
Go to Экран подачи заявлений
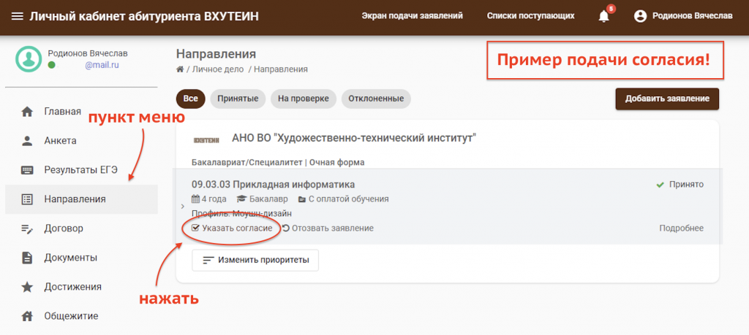click(413, 16)
